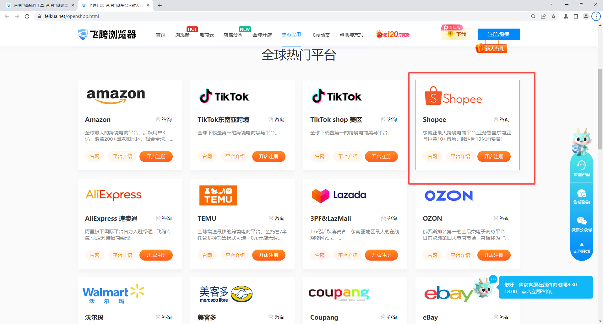Click the Walmart logo
The height and width of the screenshot is (324, 603).
[x=113, y=294]
